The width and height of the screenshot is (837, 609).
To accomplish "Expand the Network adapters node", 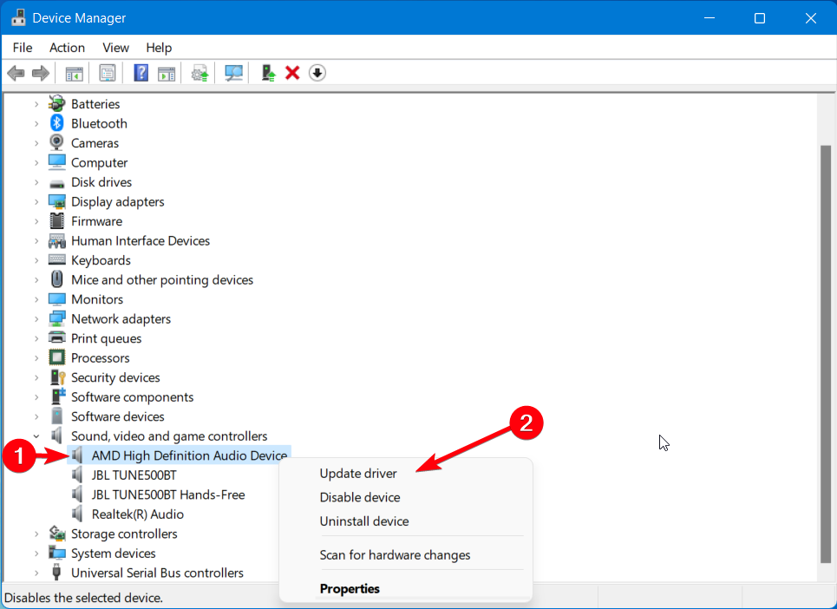I will pyautogui.click(x=36, y=318).
